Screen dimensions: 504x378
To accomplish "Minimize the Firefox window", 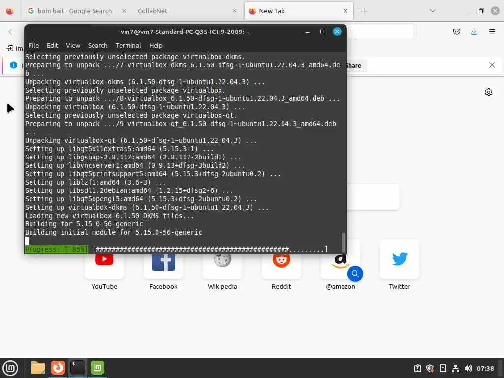I will [468, 11].
